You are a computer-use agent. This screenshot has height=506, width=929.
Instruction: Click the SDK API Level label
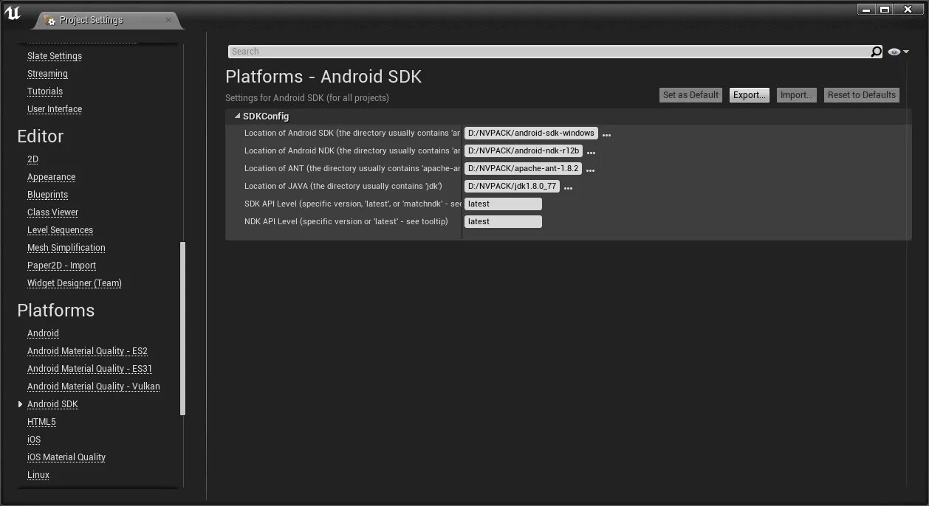(x=353, y=204)
